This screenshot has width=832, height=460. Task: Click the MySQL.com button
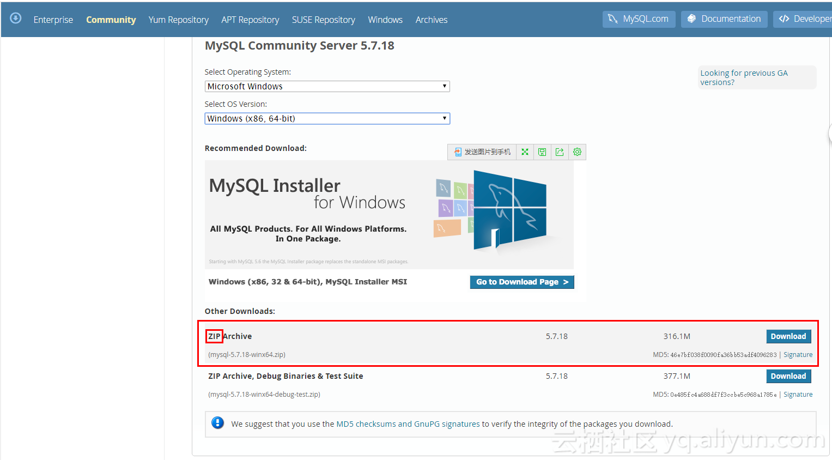click(x=639, y=19)
